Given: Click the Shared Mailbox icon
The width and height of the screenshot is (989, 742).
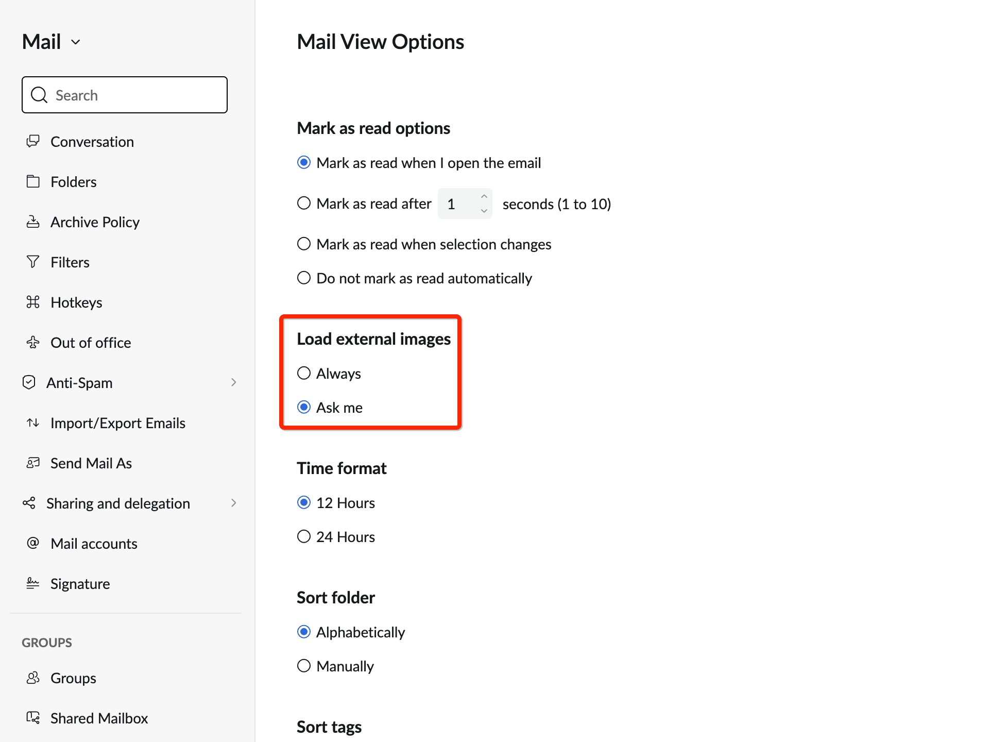Looking at the screenshot, I should pyautogui.click(x=33, y=718).
